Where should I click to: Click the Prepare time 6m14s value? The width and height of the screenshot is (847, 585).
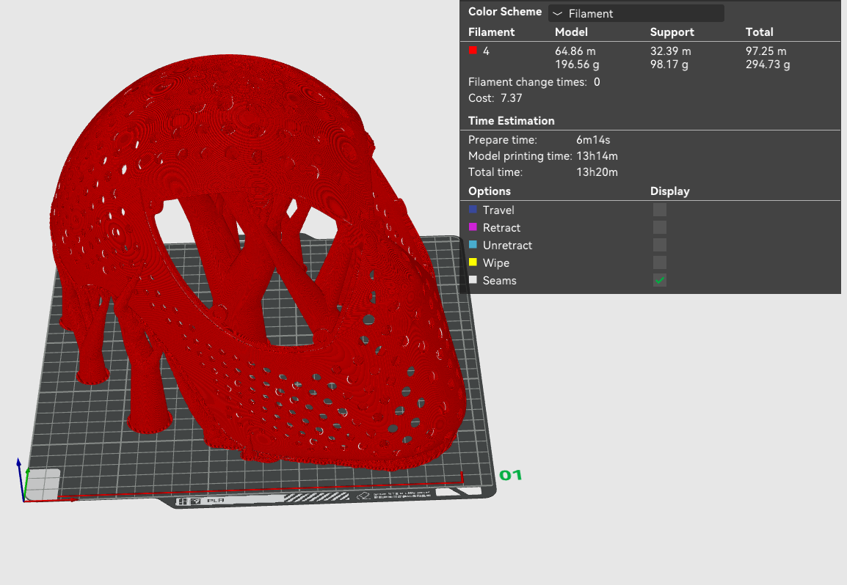pos(593,140)
